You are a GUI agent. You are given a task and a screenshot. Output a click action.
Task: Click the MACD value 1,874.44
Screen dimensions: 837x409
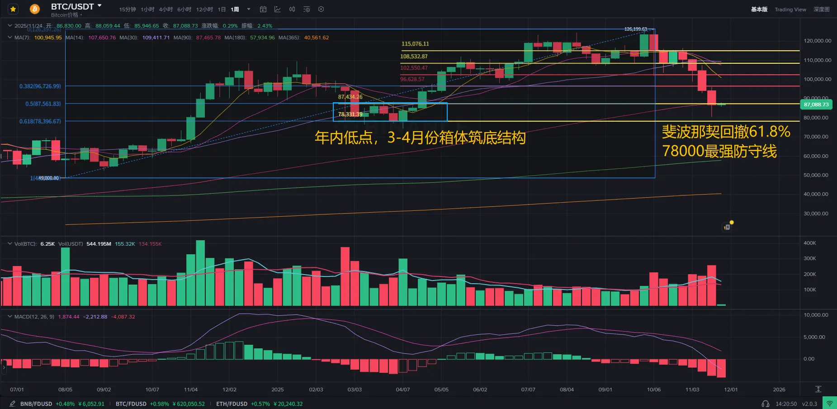[69, 317]
